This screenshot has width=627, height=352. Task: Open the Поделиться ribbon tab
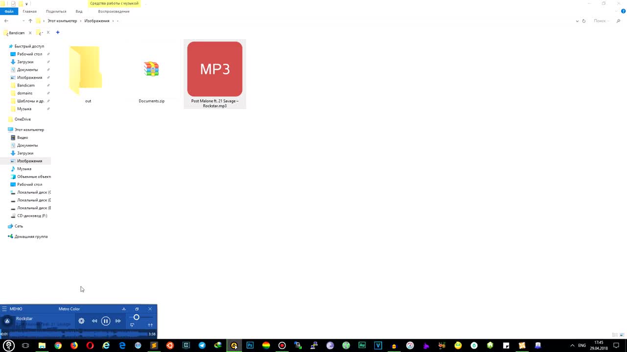tap(56, 11)
